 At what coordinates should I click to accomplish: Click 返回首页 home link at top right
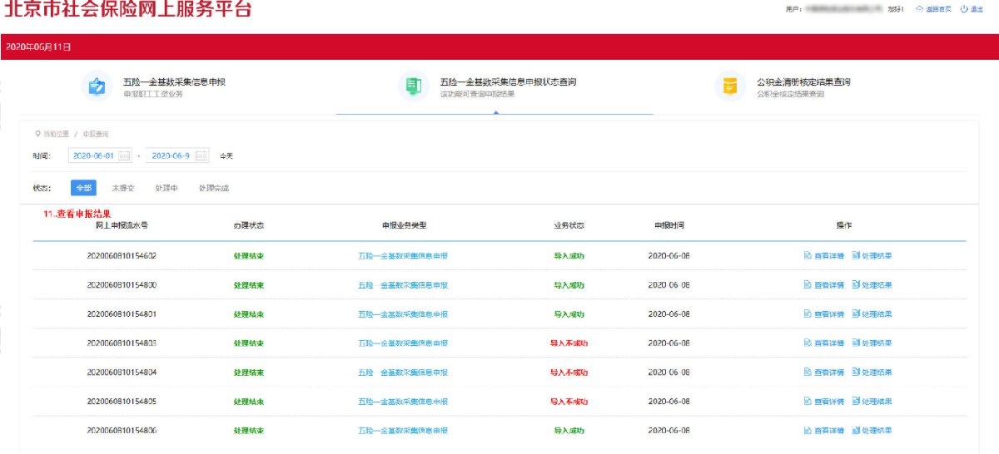(932, 9)
